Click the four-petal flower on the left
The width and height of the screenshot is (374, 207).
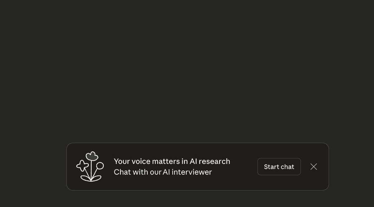[82, 166]
